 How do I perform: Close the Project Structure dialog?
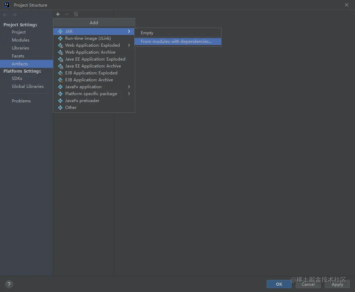point(347,5)
